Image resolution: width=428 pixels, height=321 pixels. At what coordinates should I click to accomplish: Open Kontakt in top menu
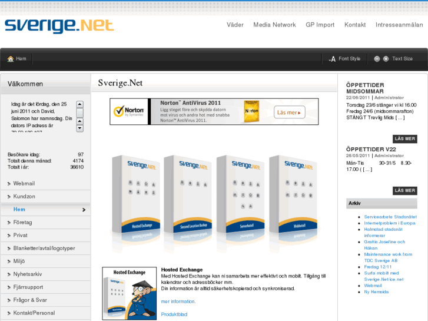(x=355, y=25)
